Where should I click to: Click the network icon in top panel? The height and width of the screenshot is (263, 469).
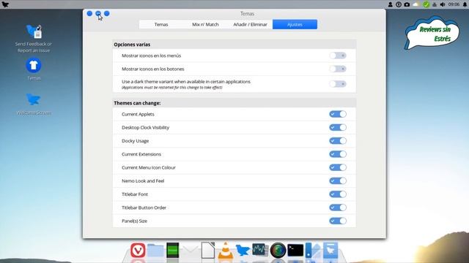435,4
